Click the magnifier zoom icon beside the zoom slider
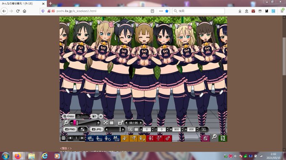286x160 pixels. [66, 123]
